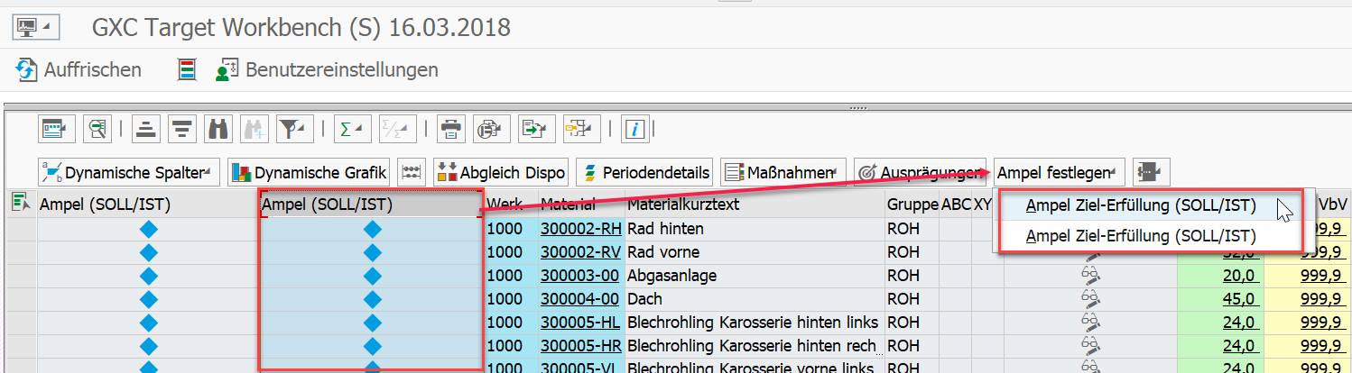Click the binoculars find icon
Screen dimensions: 1352x373
[218, 129]
